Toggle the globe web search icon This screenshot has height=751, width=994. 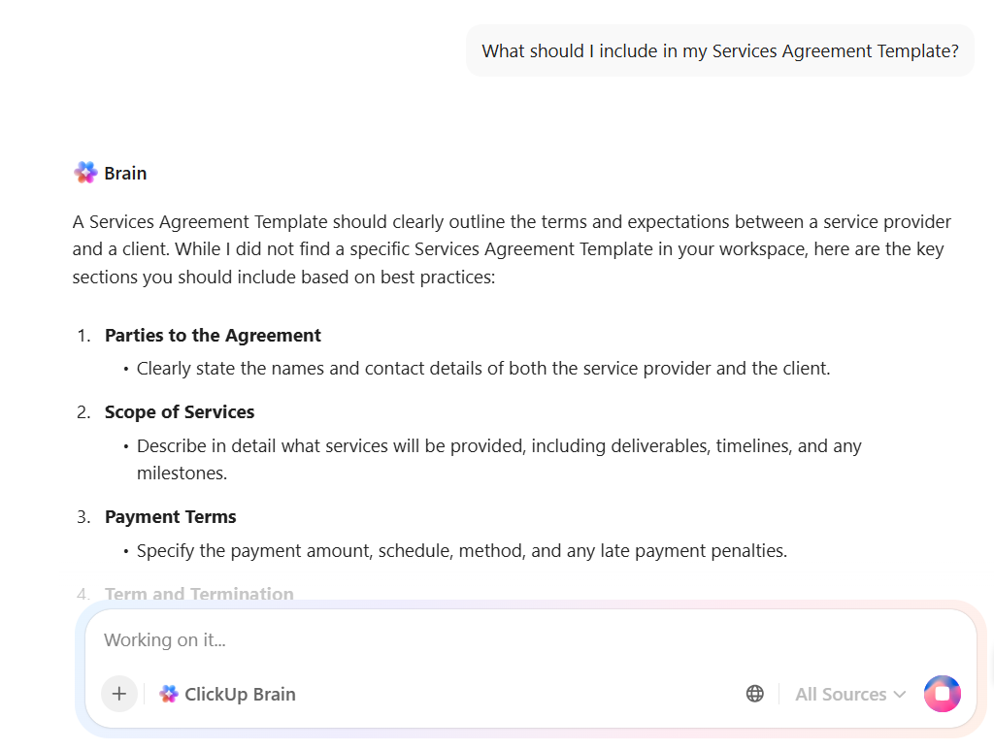pos(754,694)
